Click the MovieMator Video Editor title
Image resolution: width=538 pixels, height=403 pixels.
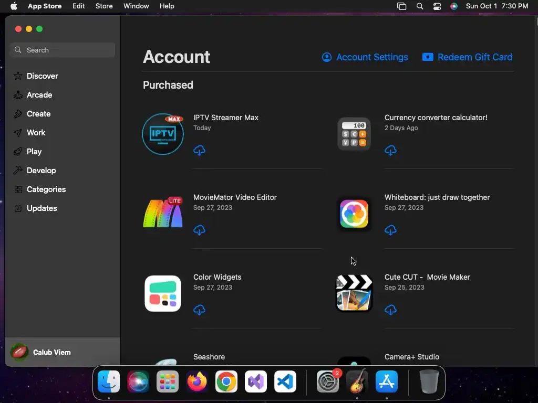(x=235, y=197)
